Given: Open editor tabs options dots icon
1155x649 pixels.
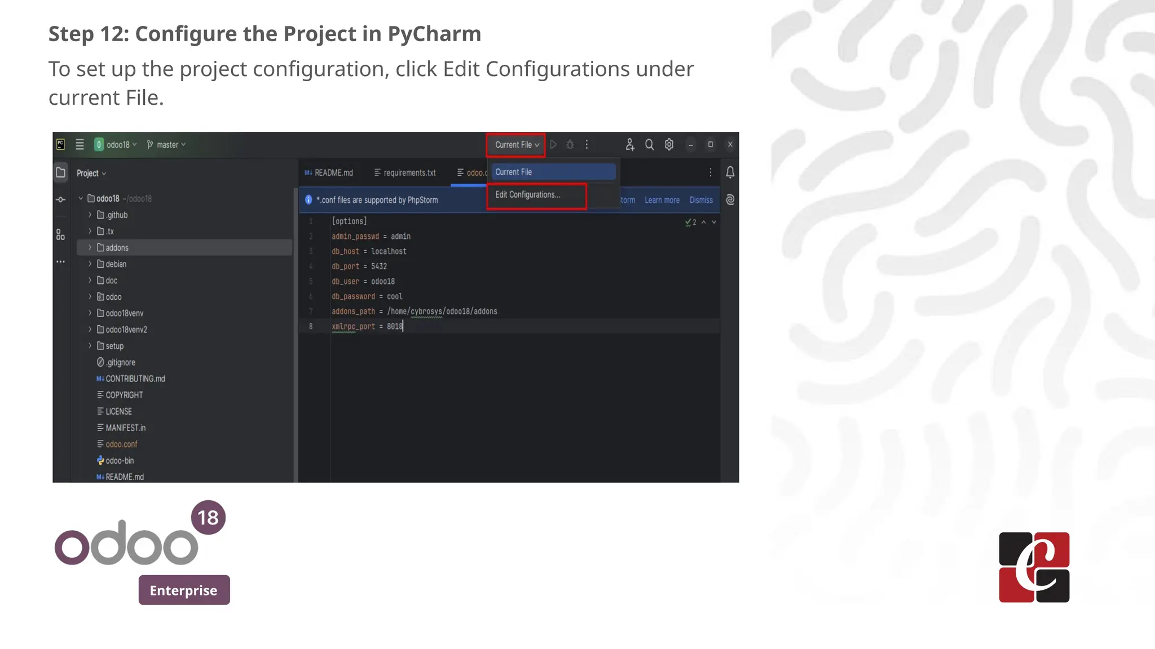Looking at the screenshot, I should (x=710, y=172).
